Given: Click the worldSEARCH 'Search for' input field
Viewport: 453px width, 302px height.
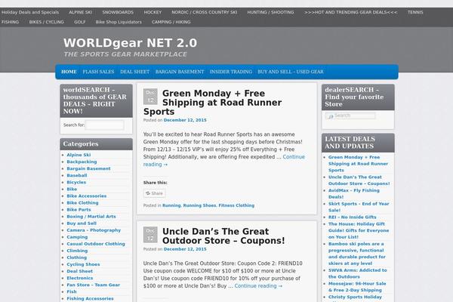Looking at the screenshot, I should [105, 125].
